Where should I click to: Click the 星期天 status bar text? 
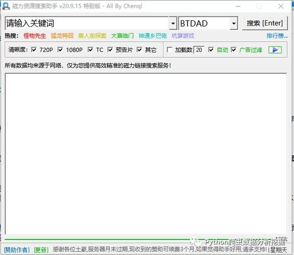pos(279,250)
